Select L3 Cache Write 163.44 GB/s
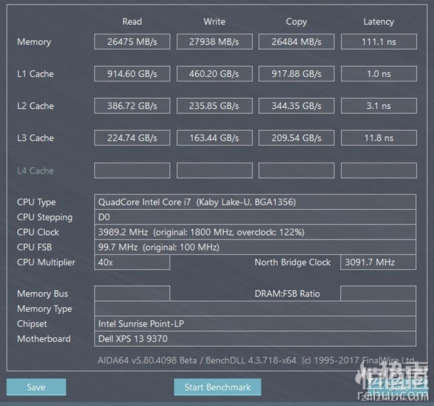 point(214,137)
